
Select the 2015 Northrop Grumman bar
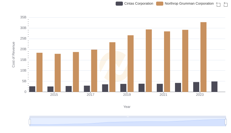(57, 73)
